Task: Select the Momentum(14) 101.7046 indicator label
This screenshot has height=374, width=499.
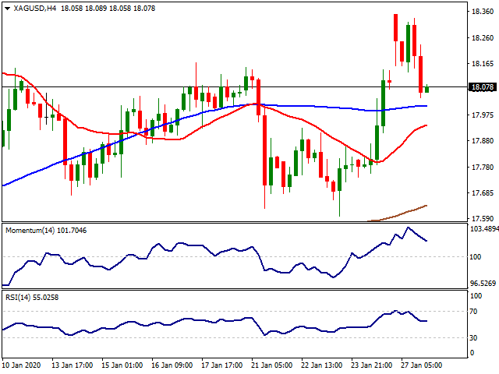Action: point(46,231)
